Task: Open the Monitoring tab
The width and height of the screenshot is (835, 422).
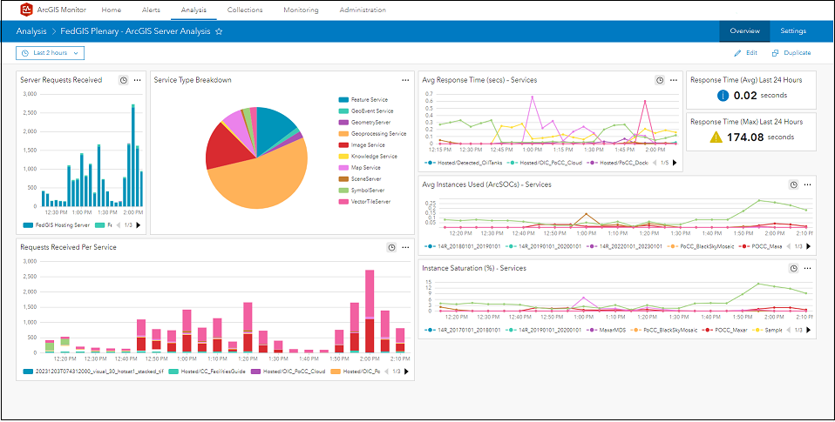Action: point(301,10)
